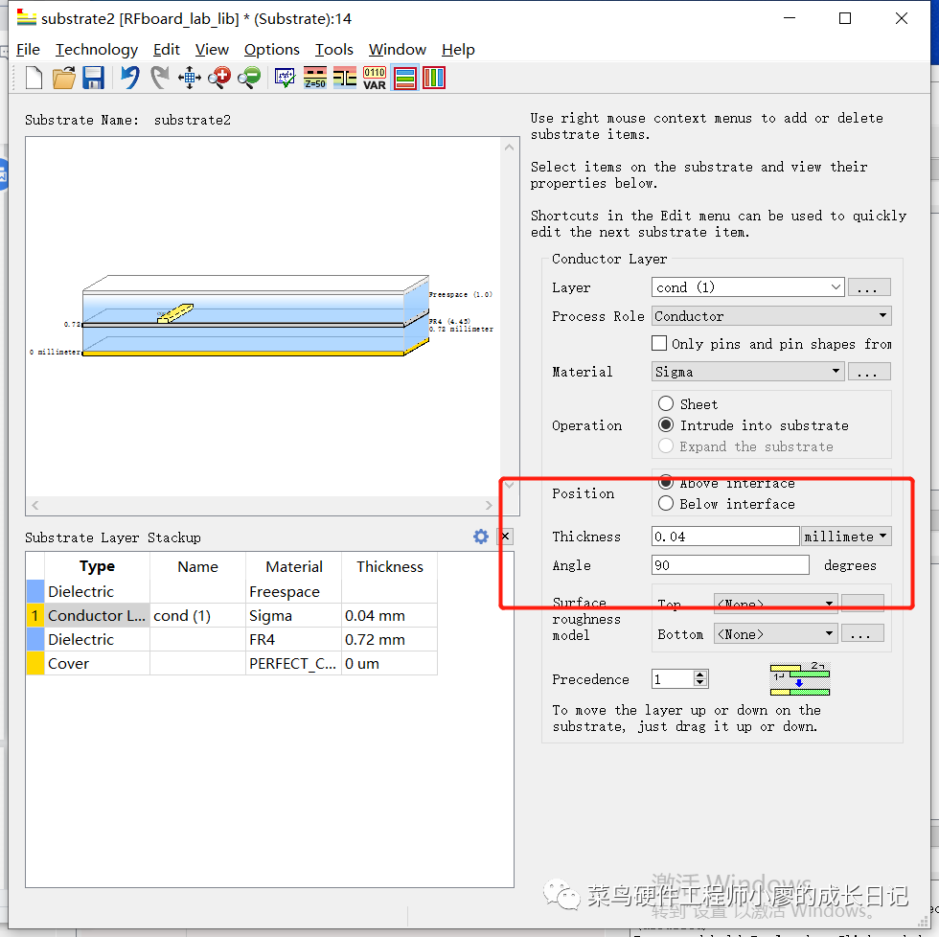Screen dimensions: 939x937
Task: Save the substrate with the floppy disk icon
Action: pos(94,78)
